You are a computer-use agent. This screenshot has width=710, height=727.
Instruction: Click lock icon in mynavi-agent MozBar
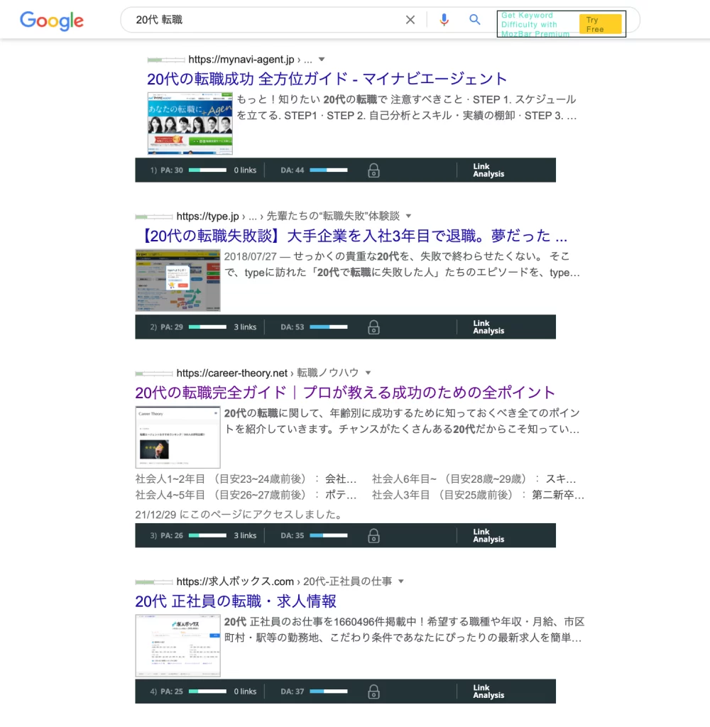tap(373, 170)
